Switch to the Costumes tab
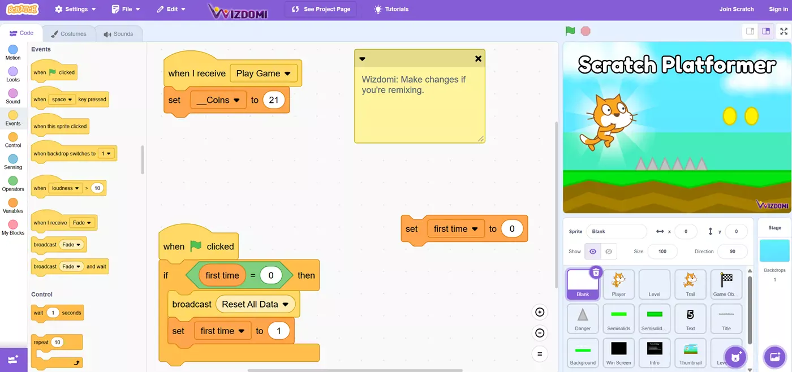 [x=68, y=34]
